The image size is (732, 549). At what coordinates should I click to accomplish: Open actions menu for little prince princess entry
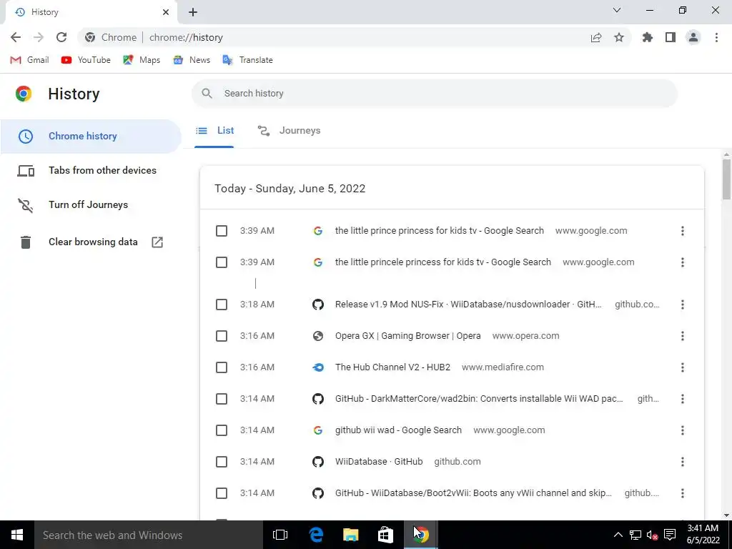682,231
